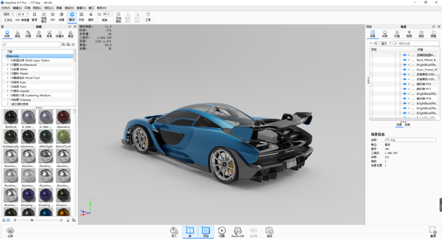The image size is (442, 239).
Task: Undock the Library materials panel
Action: tap(70, 27)
